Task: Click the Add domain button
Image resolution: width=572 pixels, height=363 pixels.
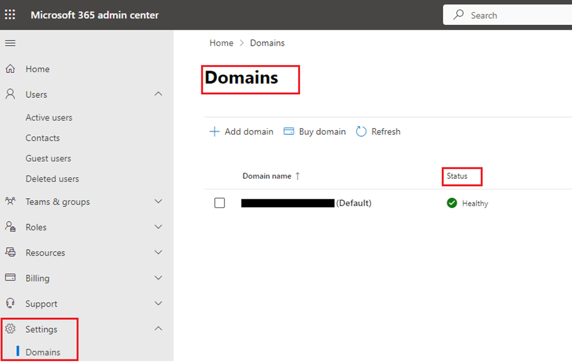Action: (x=241, y=131)
